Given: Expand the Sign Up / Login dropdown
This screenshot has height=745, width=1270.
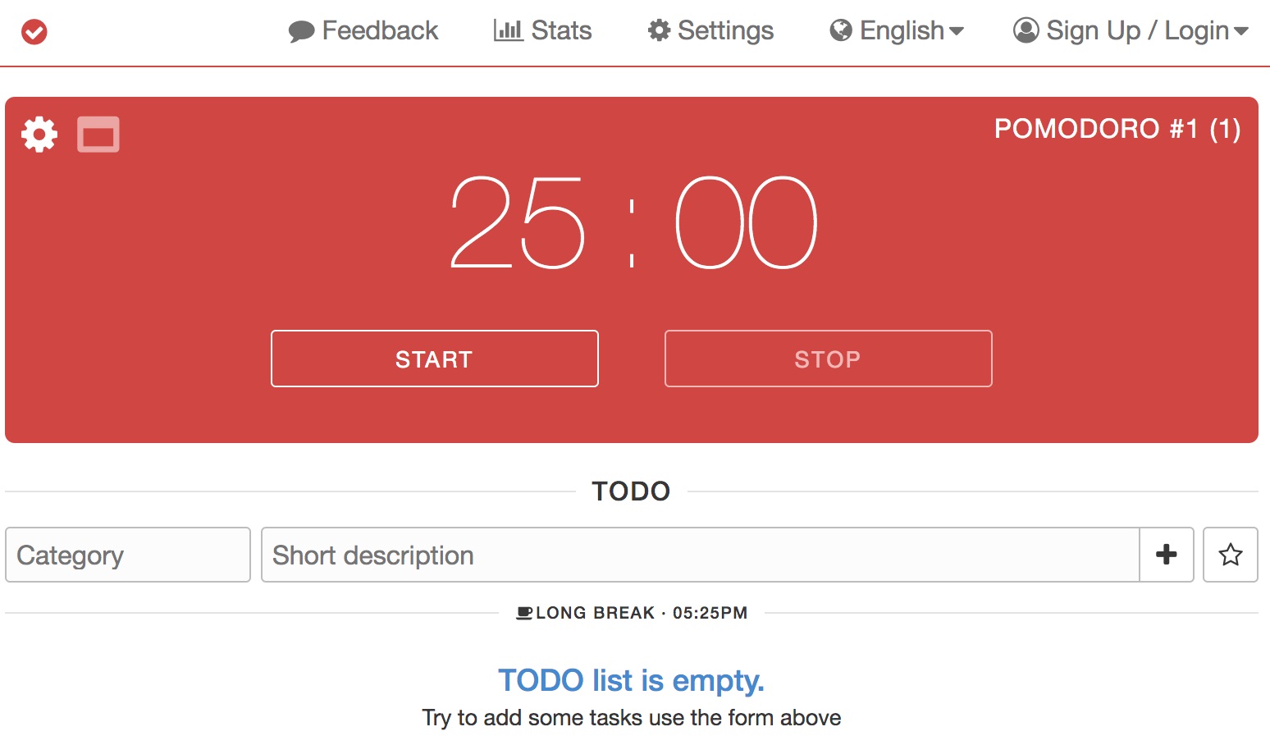Looking at the screenshot, I should 1131,31.
